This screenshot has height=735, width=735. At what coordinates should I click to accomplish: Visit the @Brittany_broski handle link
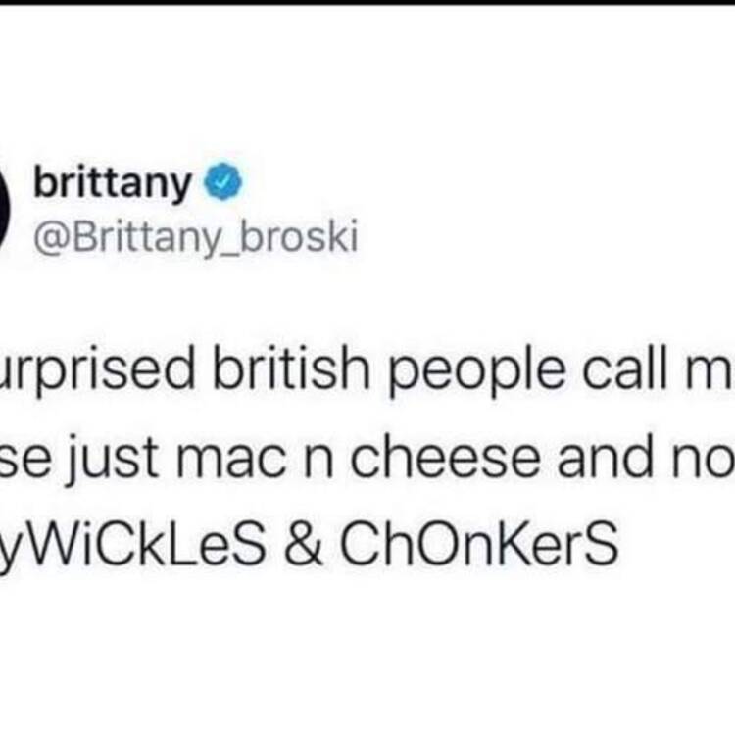(x=195, y=237)
